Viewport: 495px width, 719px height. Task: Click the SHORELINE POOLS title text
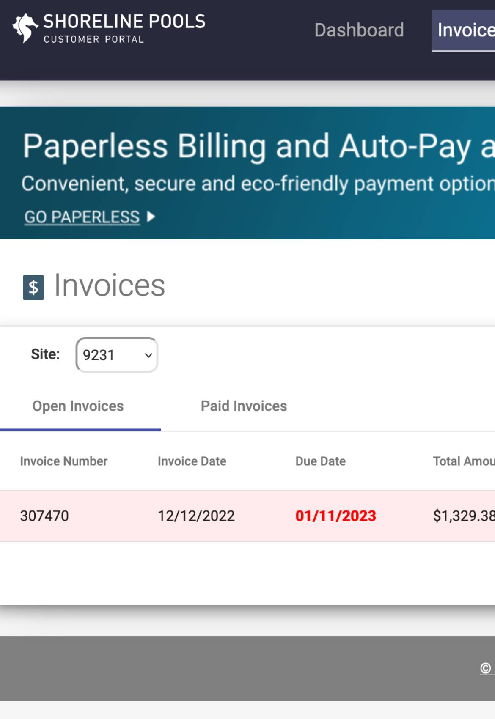(124, 22)
